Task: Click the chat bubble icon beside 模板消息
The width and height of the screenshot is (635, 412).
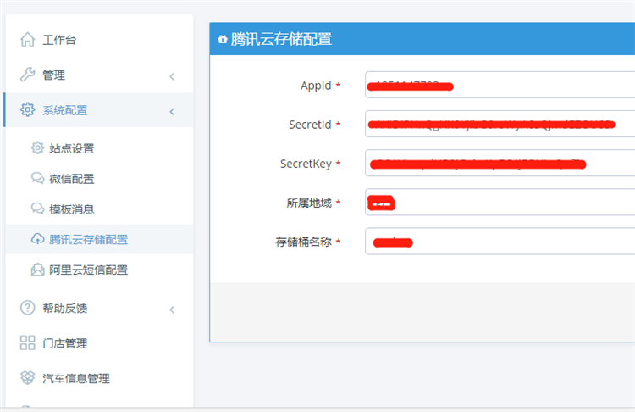Action: click(x=37, y=209)
